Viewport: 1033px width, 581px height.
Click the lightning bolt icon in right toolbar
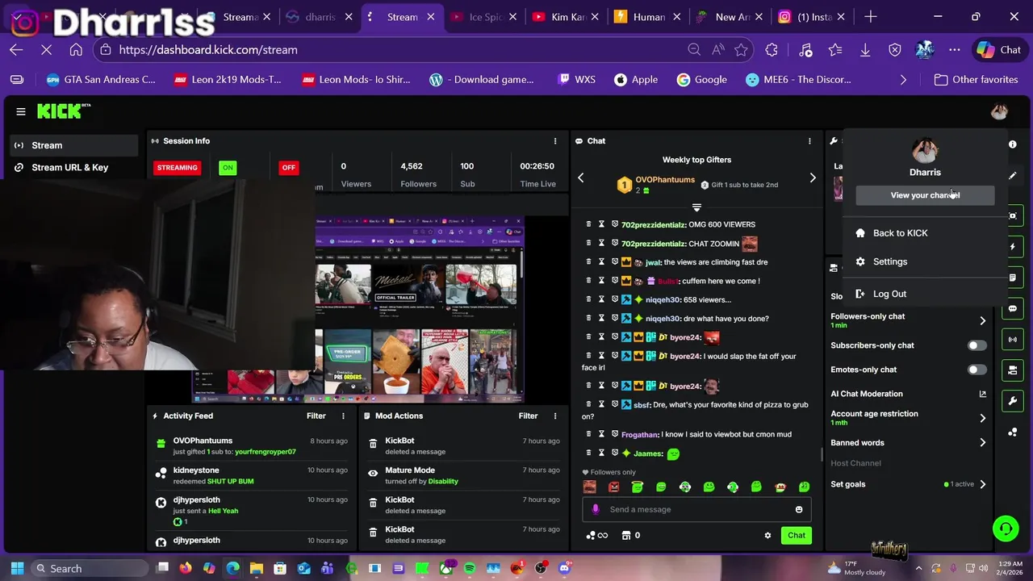coord(1013,247)
